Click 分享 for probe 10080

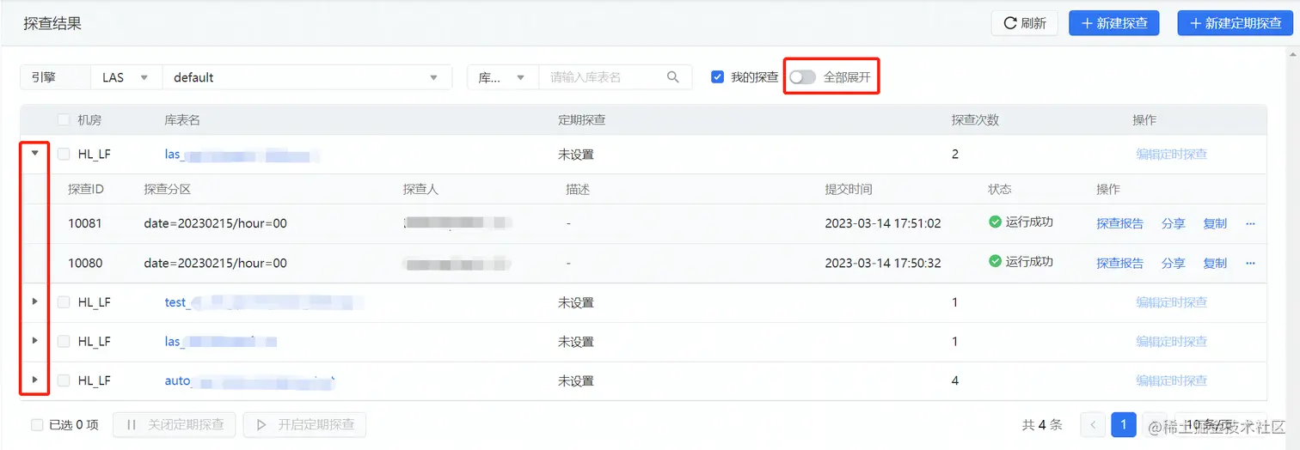[1173, 263]
